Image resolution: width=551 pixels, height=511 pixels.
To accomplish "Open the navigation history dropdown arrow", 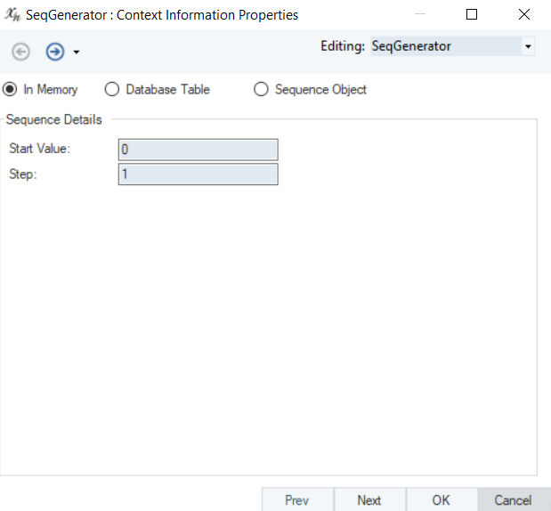I will click(x=77, y=52).
